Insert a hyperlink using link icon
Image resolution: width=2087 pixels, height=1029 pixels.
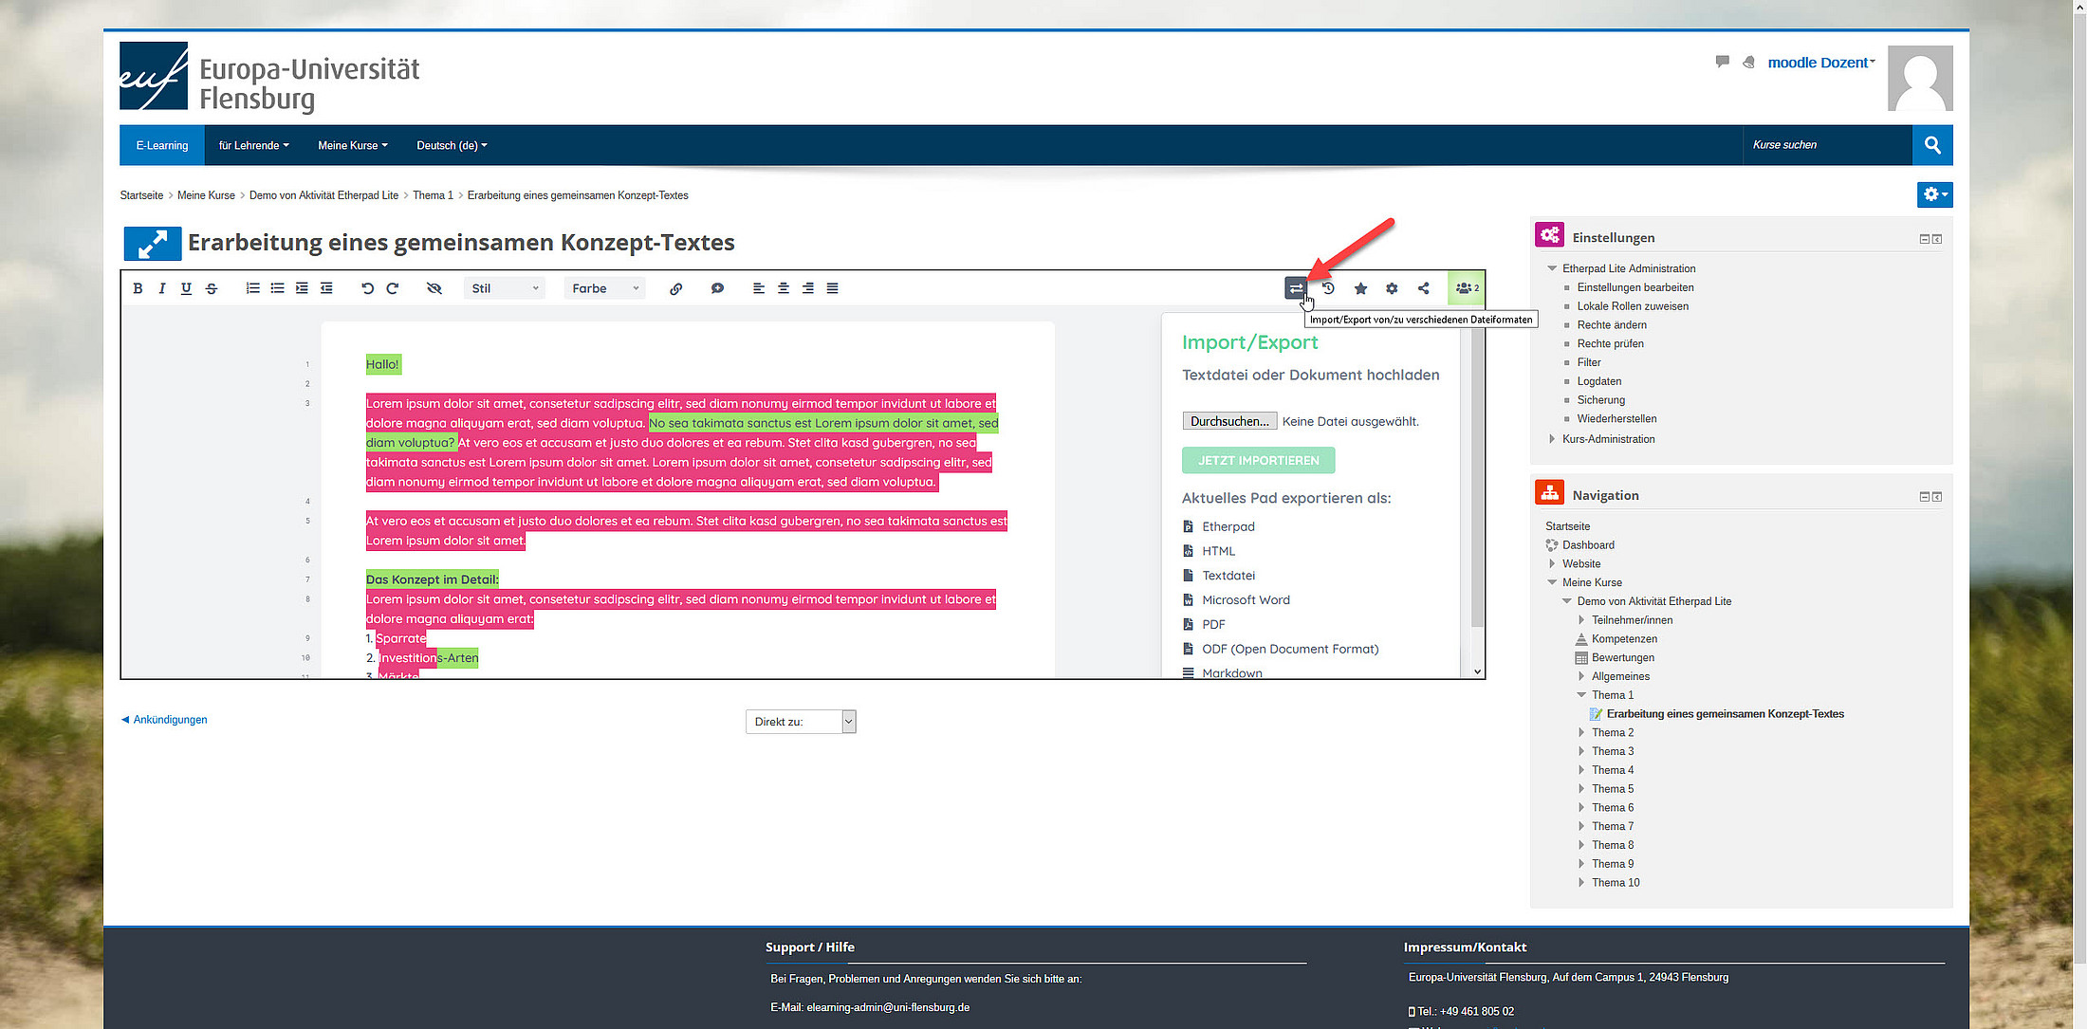[675, 288]
